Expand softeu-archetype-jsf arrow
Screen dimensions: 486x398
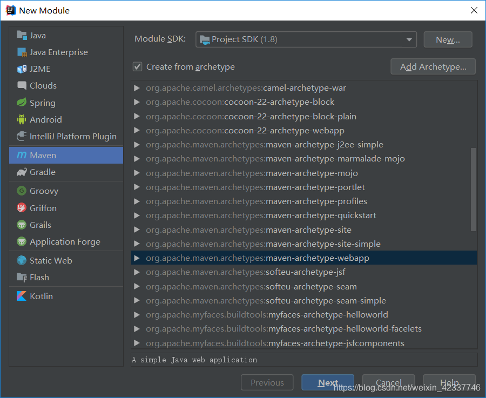coord(137,272)
